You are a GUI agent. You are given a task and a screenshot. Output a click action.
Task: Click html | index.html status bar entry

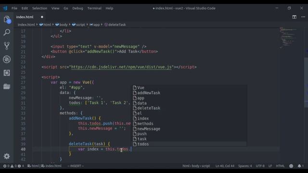click(x=44, y=166)
